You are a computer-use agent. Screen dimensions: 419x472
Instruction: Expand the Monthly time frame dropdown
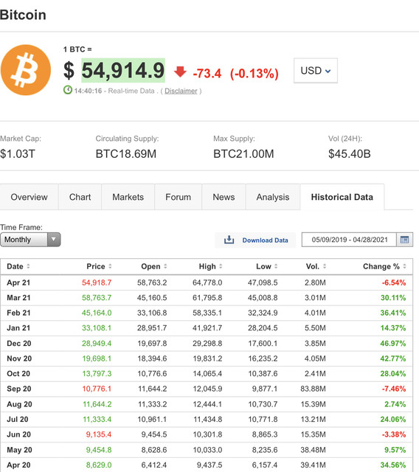click(x=30, y=240)
